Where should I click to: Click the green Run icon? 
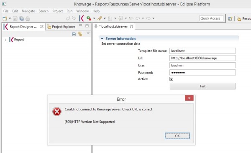(89, 18)
